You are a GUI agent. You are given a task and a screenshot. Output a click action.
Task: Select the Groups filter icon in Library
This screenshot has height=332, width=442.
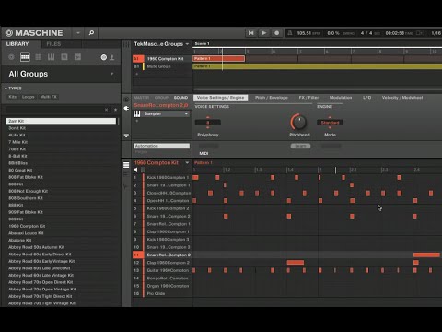(25, 57)
